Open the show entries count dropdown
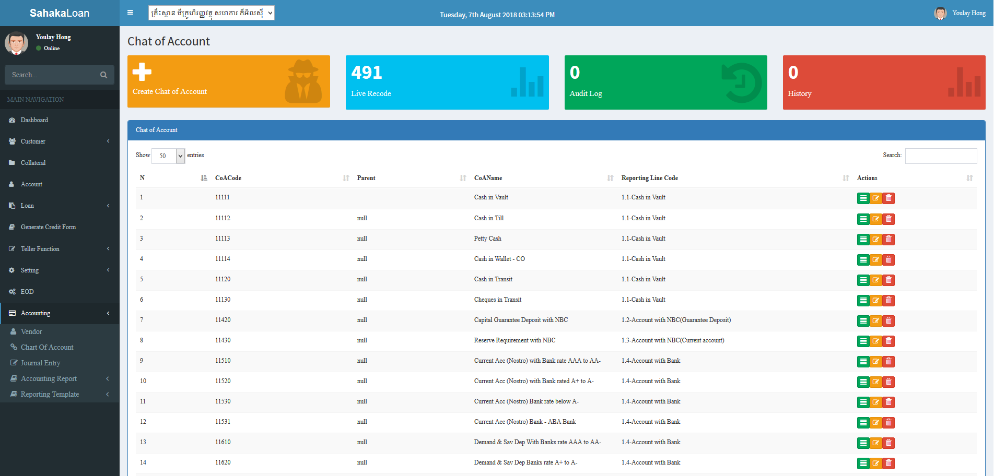The height and width of the screenshot is (476, 994). [168, 156]
